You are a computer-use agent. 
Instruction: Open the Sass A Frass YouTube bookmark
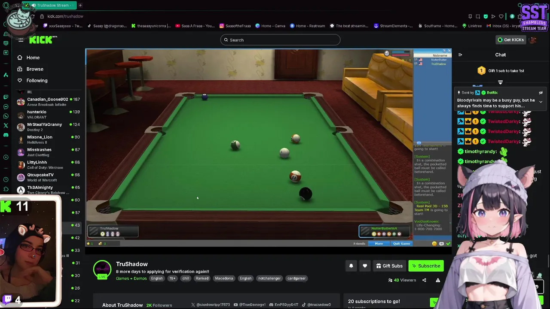[195, 26]
